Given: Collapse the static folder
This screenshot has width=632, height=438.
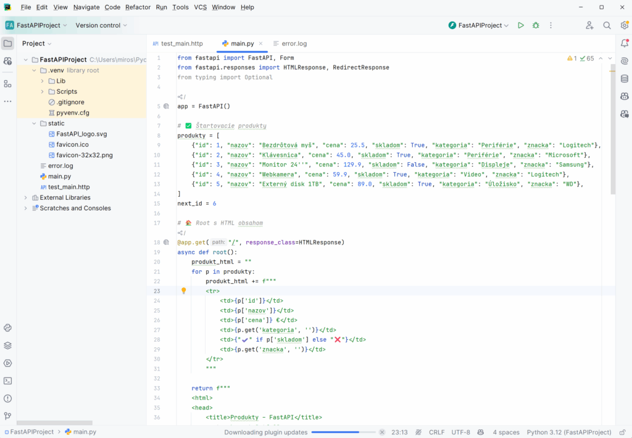Looking at the screenshot, I should point(35,123).
